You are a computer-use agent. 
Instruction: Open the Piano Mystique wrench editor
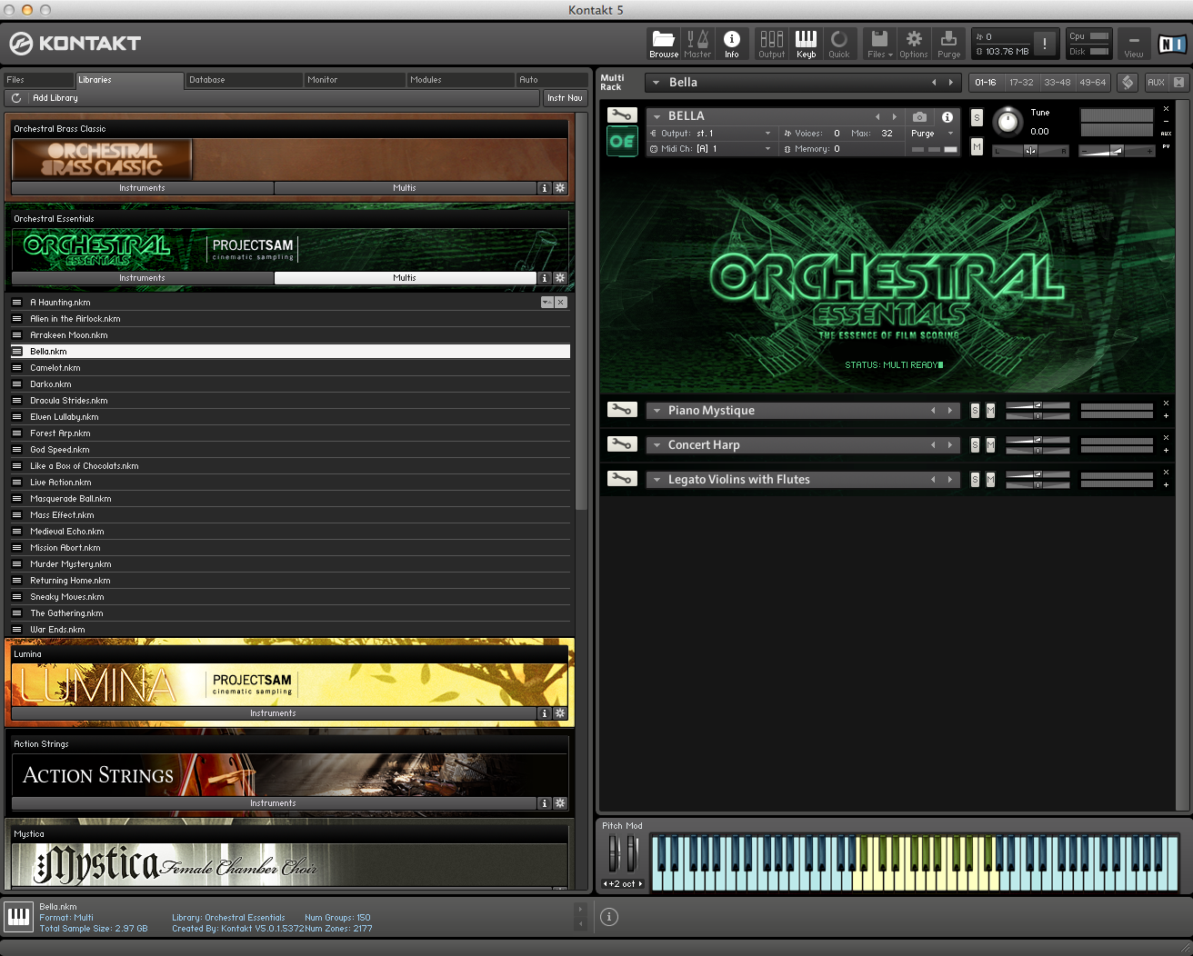coord(622,410)
